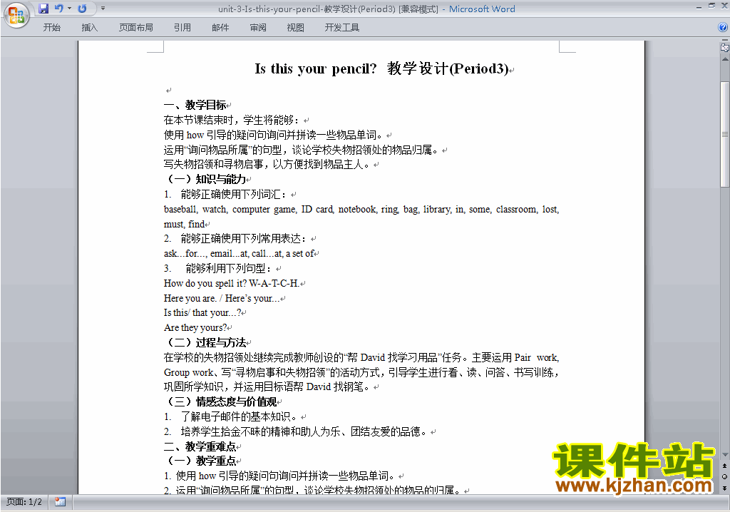Open the 引用 ribbon tab
Viewport: 730px width, 512px height.
(182, 28)
